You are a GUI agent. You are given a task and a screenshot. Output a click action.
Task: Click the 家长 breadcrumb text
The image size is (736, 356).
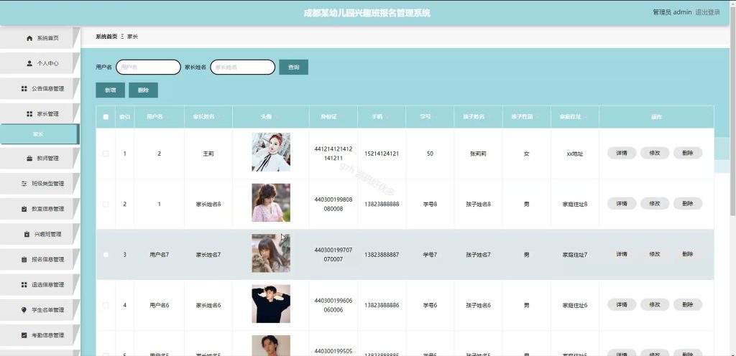click(132, 37)
